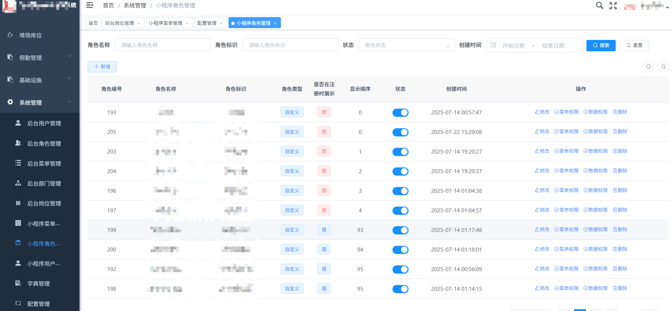
Task: Click 首页 in breadcrumb
Action: (x=108, y=5)
